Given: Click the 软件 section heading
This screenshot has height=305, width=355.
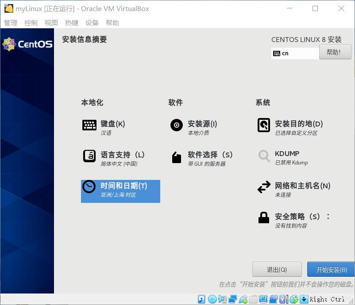Looking at the screenshot, I should pyautogui.click(x=175, y=103).
